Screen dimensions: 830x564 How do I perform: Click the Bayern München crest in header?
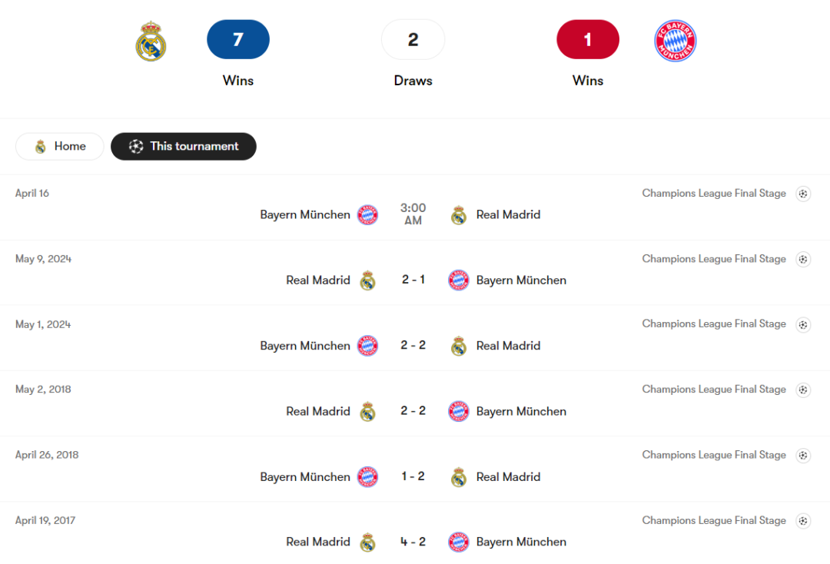pos(675,41)
